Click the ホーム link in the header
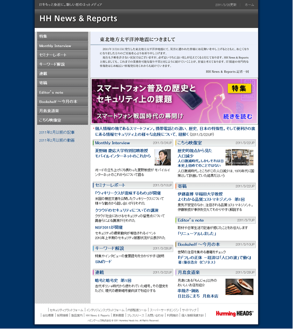This screenshot has width=293, height=329. tap(249, 5)
